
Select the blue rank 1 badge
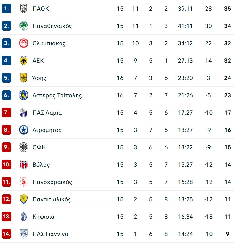pos(6,8)
